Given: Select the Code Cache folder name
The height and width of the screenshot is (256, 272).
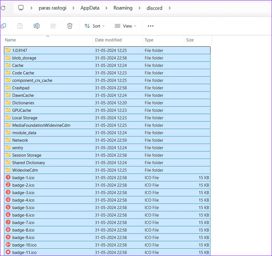Looking at the screenshot, I should pos(23,73).
